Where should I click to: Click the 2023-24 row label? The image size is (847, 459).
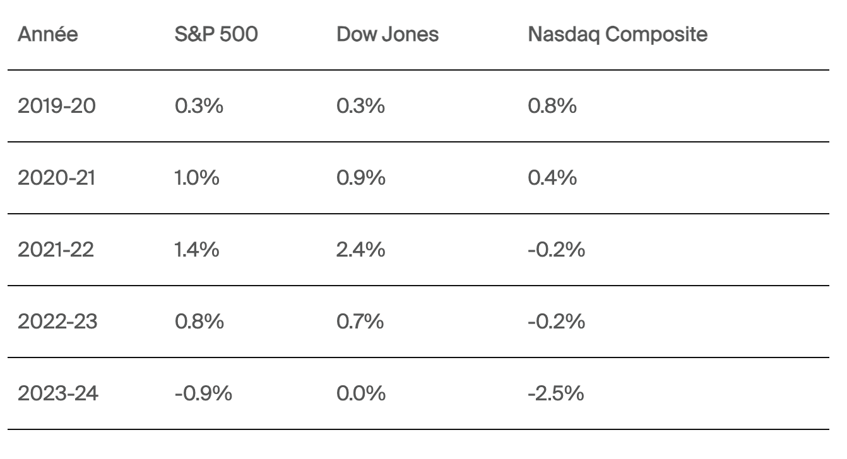[57, 394]
